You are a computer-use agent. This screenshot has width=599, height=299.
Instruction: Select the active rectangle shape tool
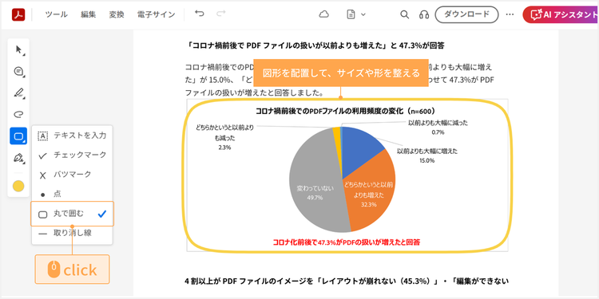pos(18,136)
